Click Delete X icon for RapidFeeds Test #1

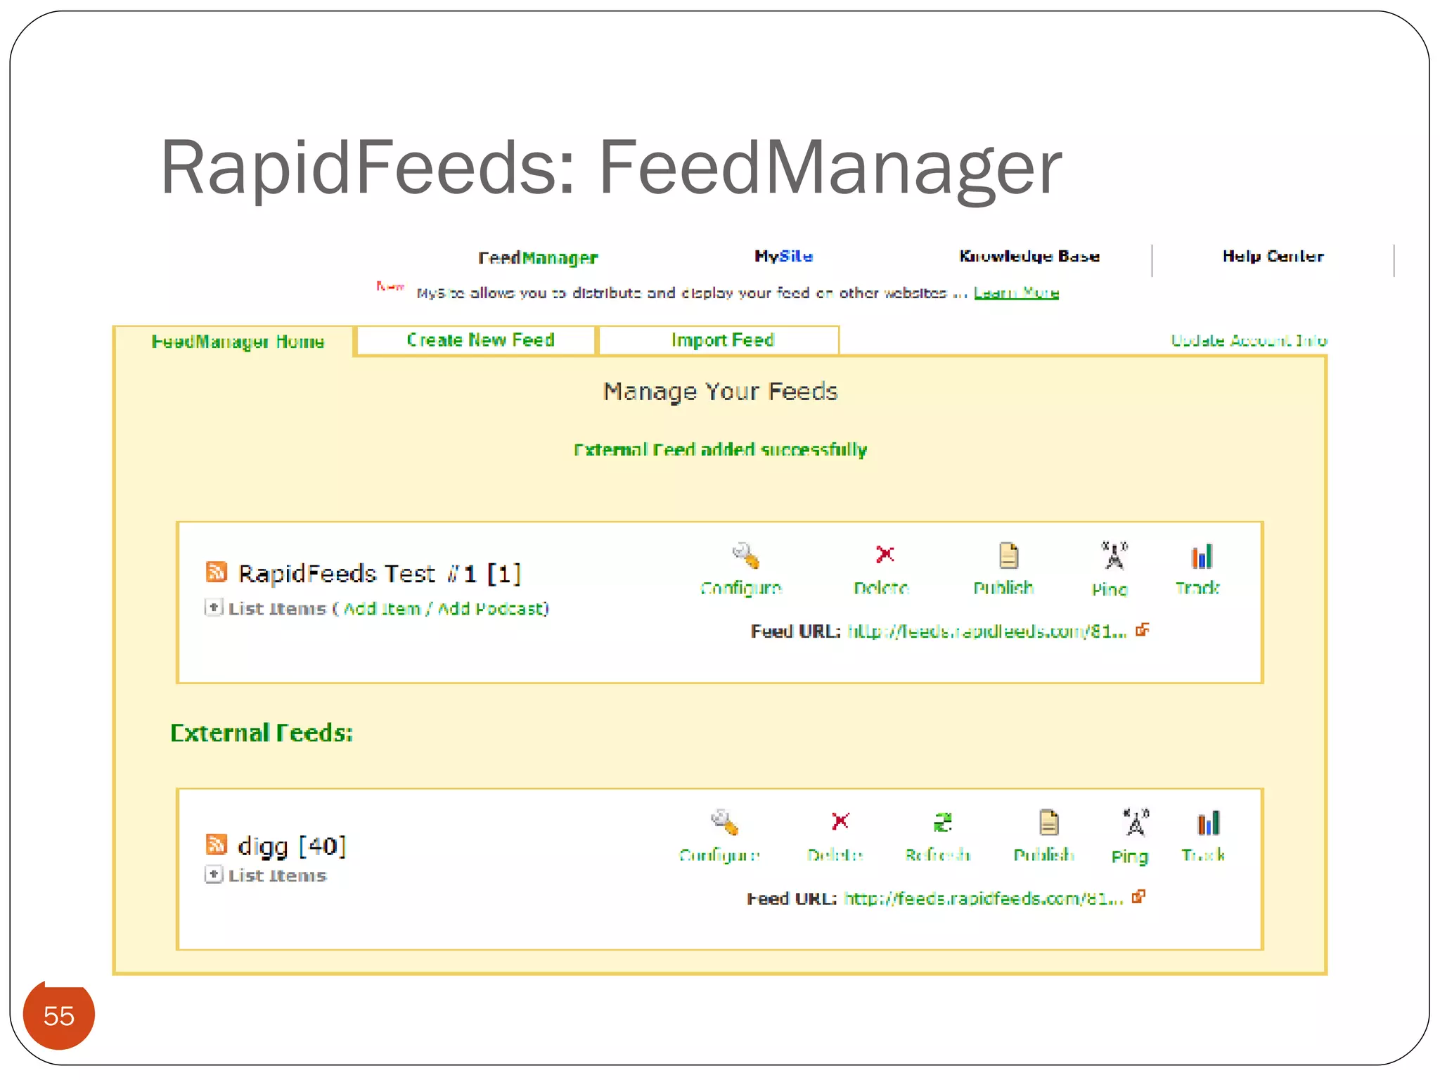click(x=885, y=555)
